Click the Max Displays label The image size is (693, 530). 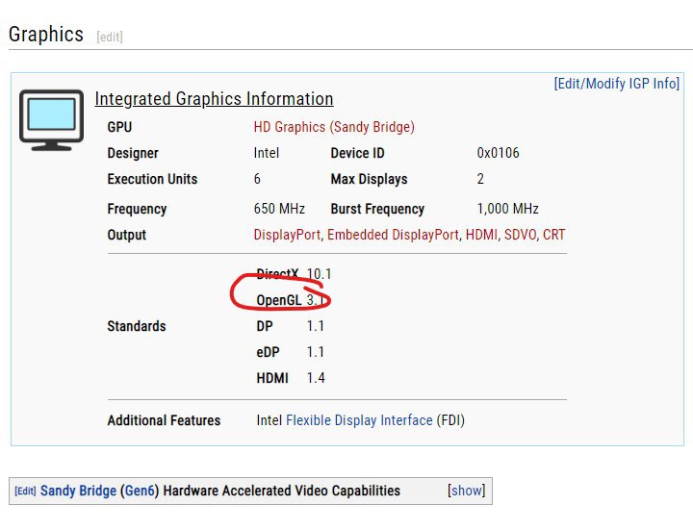pos(369,179)
